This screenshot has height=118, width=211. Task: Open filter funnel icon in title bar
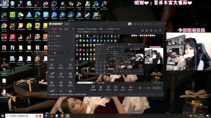[x=148, y=24]
